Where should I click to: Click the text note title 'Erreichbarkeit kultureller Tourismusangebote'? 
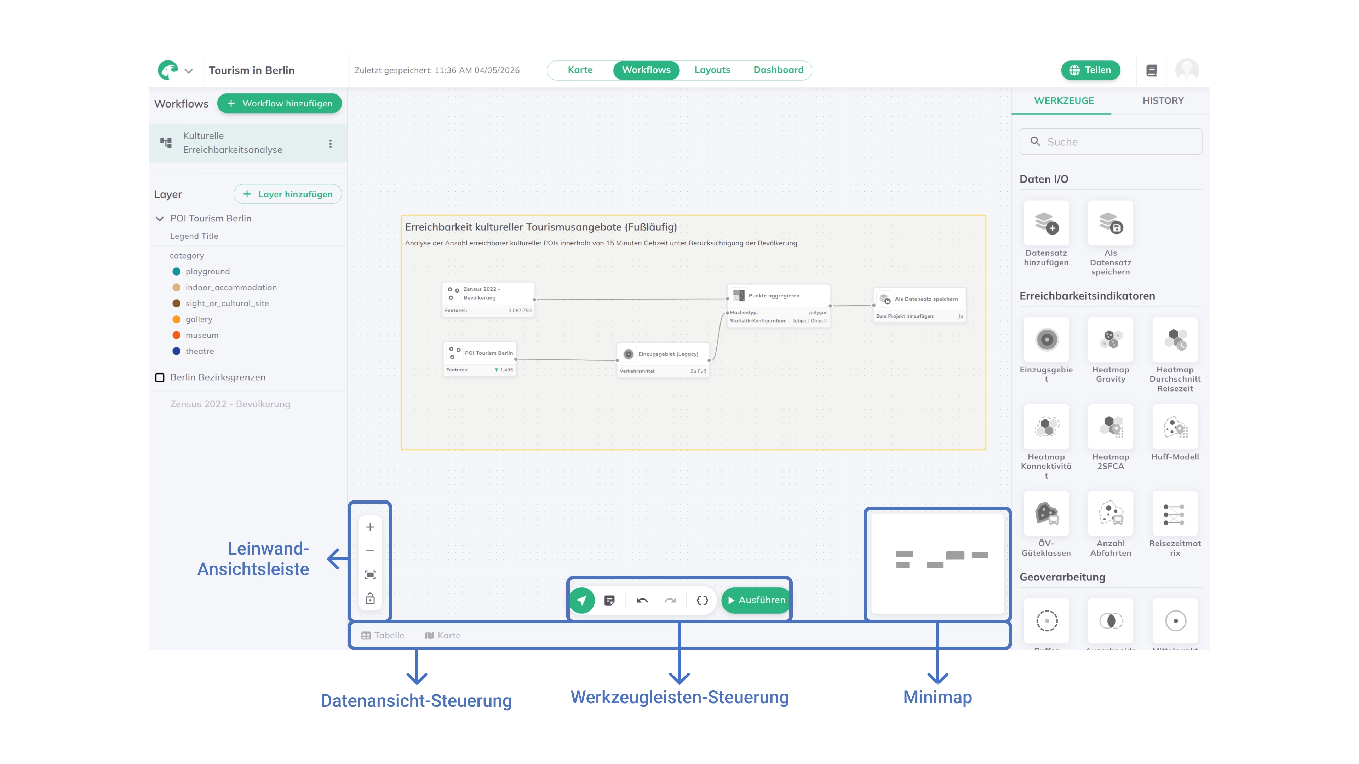(x=541, y=227)
